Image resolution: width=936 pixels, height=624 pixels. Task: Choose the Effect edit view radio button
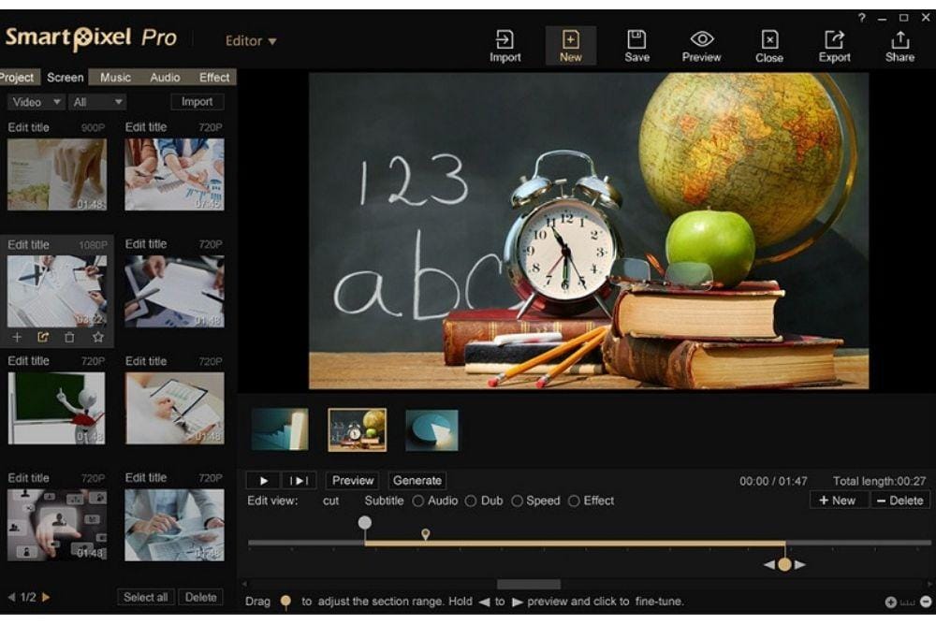pos(574,501)
